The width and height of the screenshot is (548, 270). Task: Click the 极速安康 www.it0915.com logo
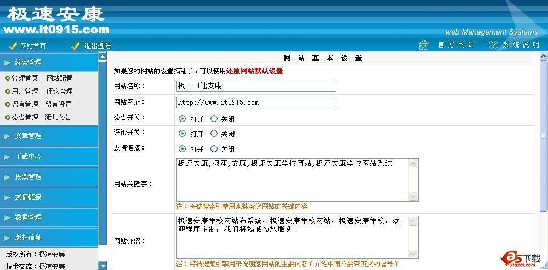coord(56,20)
